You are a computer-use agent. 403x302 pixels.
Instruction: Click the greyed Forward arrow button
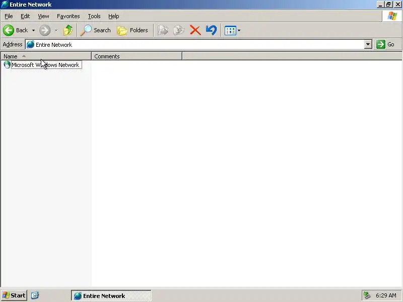coord(45,30)
